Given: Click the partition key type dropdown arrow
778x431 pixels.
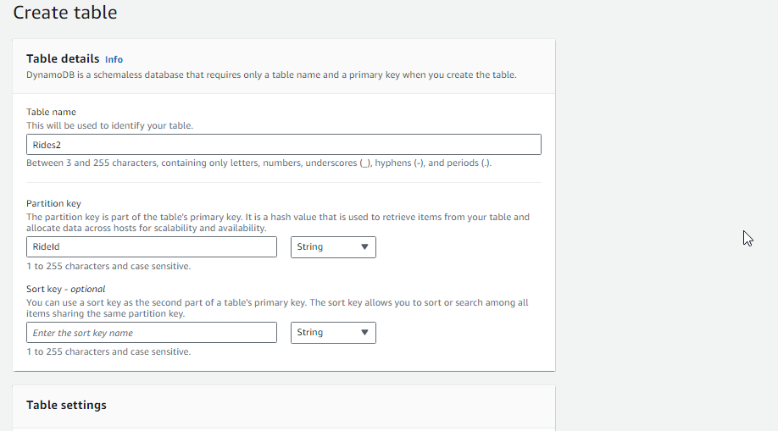Looking at the screenshot, I should tap(364, 247).
